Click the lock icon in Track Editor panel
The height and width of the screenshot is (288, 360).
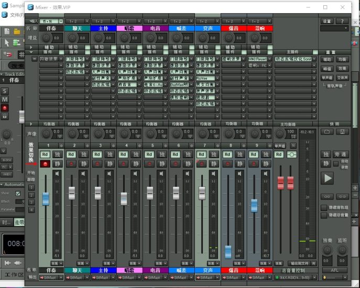click(5, 116)
